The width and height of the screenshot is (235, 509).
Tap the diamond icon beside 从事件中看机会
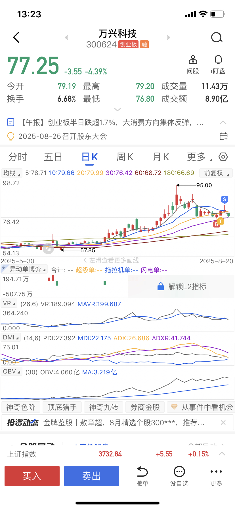coord(174,407)
